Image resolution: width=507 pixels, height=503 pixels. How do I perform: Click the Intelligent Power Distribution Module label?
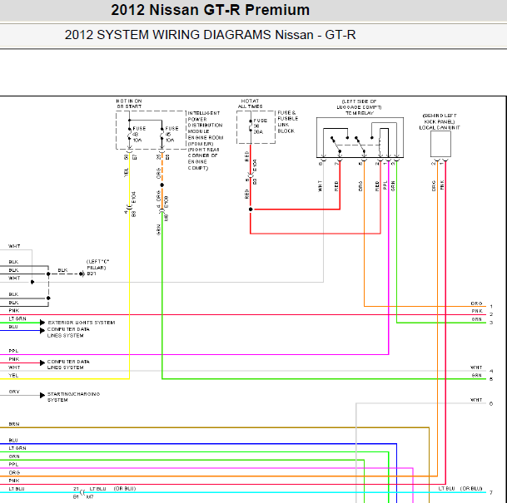click(205, 141)
